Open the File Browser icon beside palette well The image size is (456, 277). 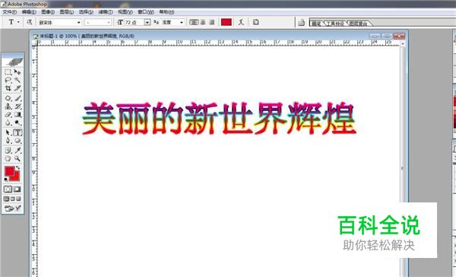[301, 22]
